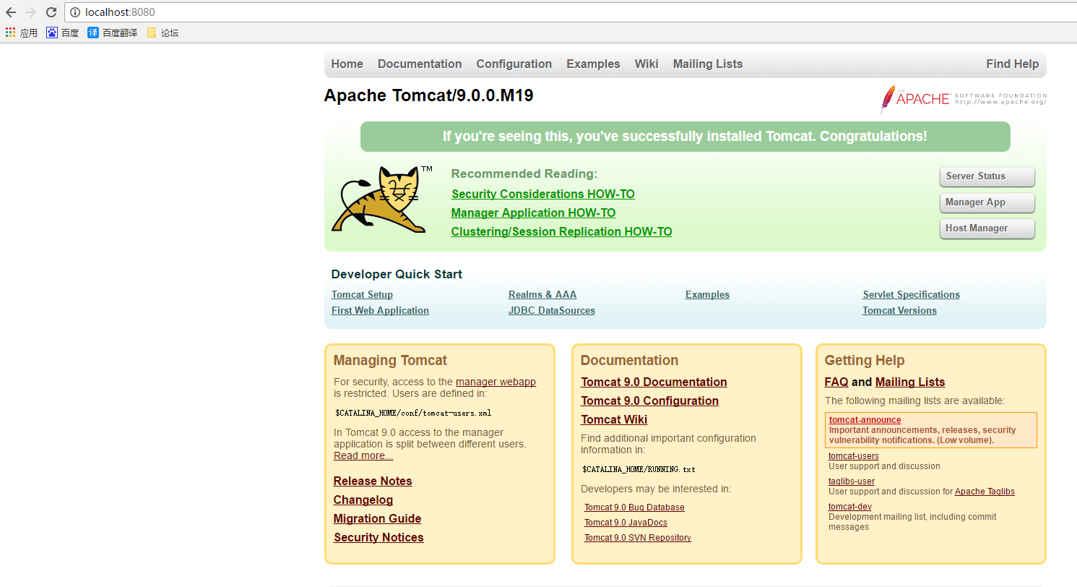The image size is (1077, 587).
Task: Open the Release Notes link
Action: tap(373, 481)
